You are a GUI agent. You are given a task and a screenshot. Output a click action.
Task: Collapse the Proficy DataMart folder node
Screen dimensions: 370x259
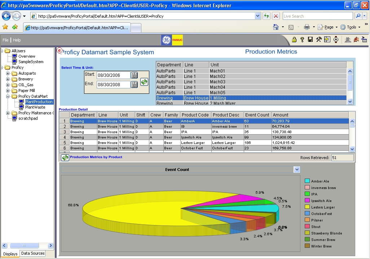coord(8,96)
